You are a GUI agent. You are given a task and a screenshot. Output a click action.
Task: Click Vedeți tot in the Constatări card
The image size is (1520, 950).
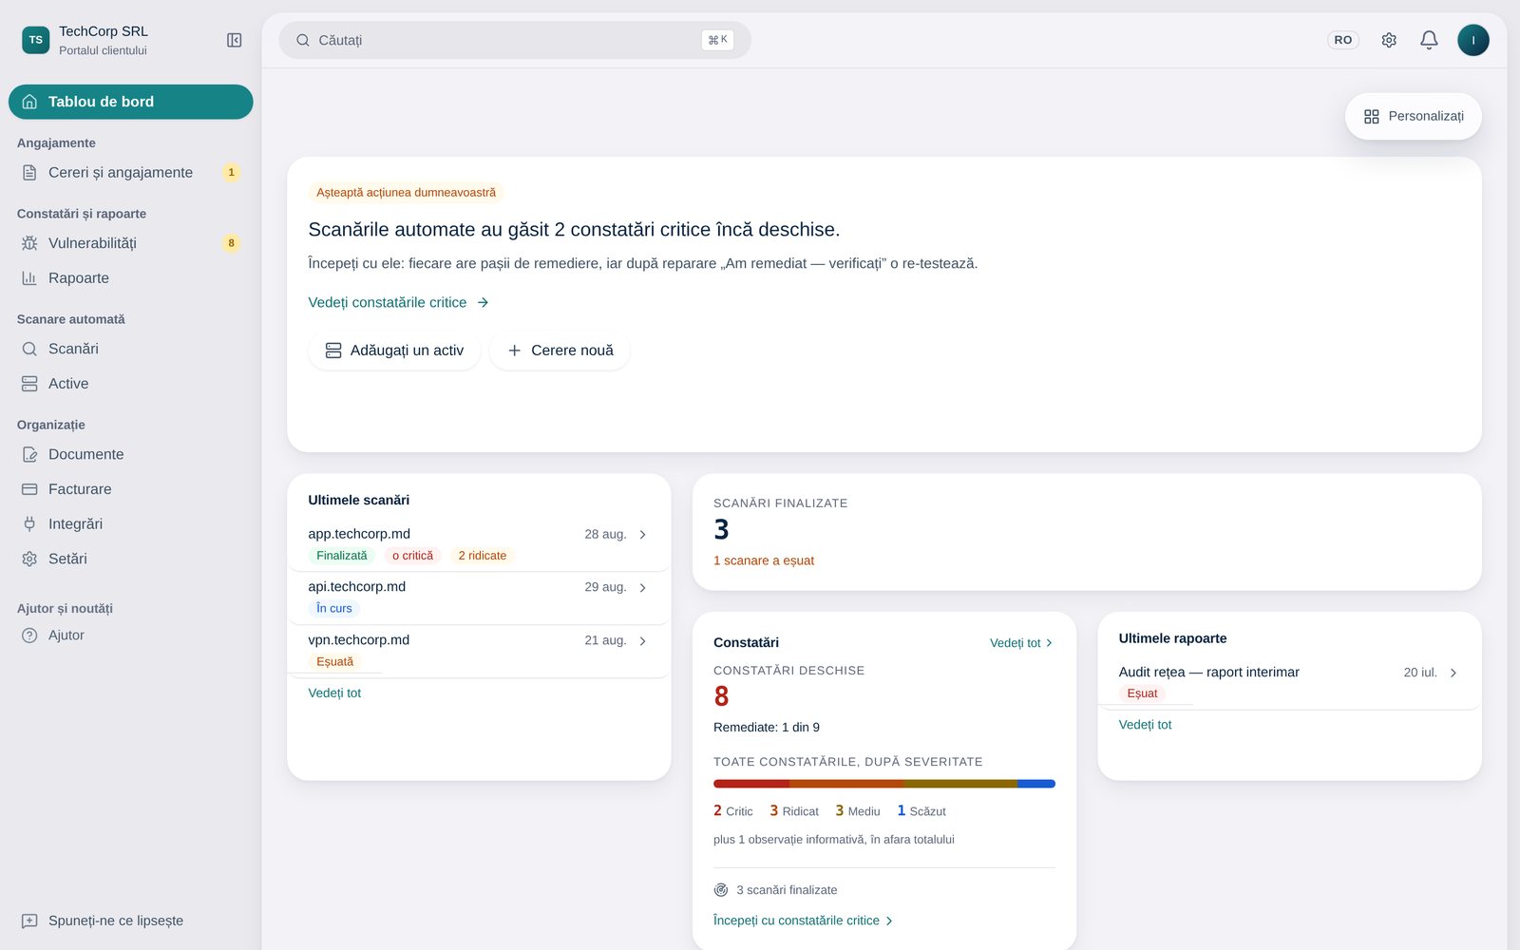point(1021,643)
